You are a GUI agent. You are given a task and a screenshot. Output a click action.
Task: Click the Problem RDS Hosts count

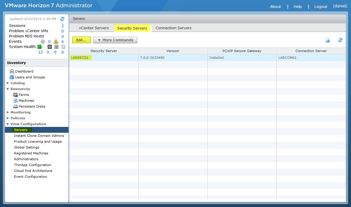pyautogui.click(x=62, y=36)
